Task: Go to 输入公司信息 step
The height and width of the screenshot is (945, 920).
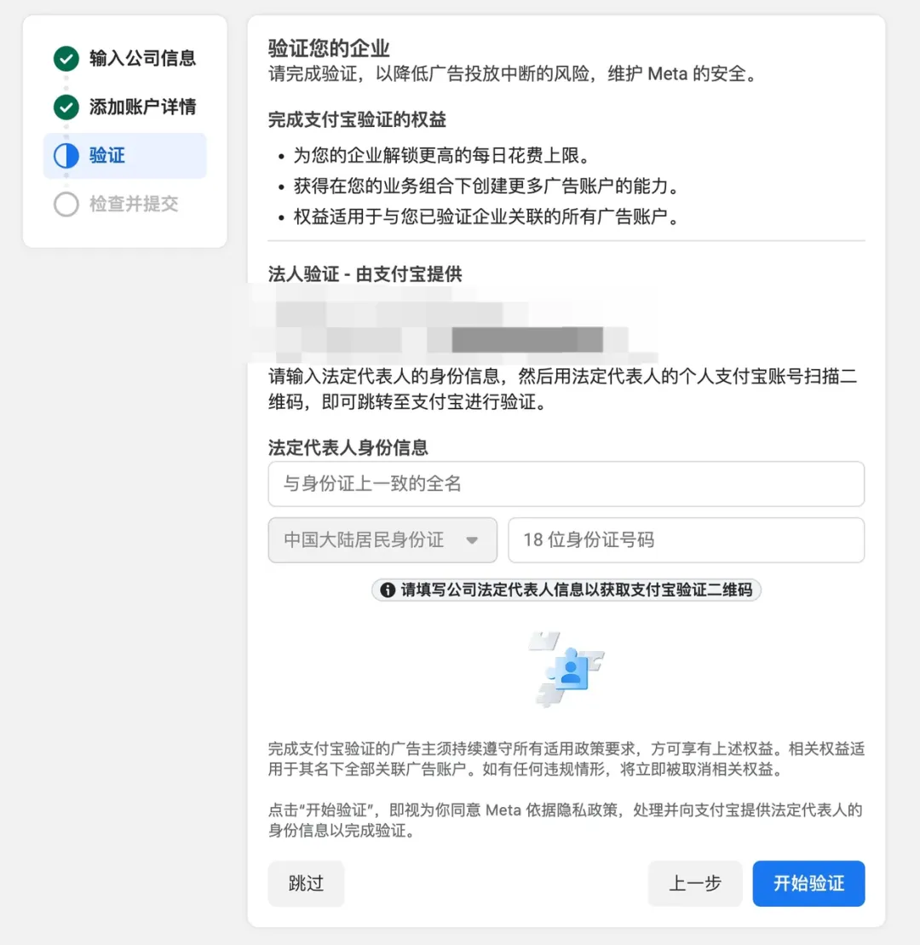Action: (x=142, y=59)
